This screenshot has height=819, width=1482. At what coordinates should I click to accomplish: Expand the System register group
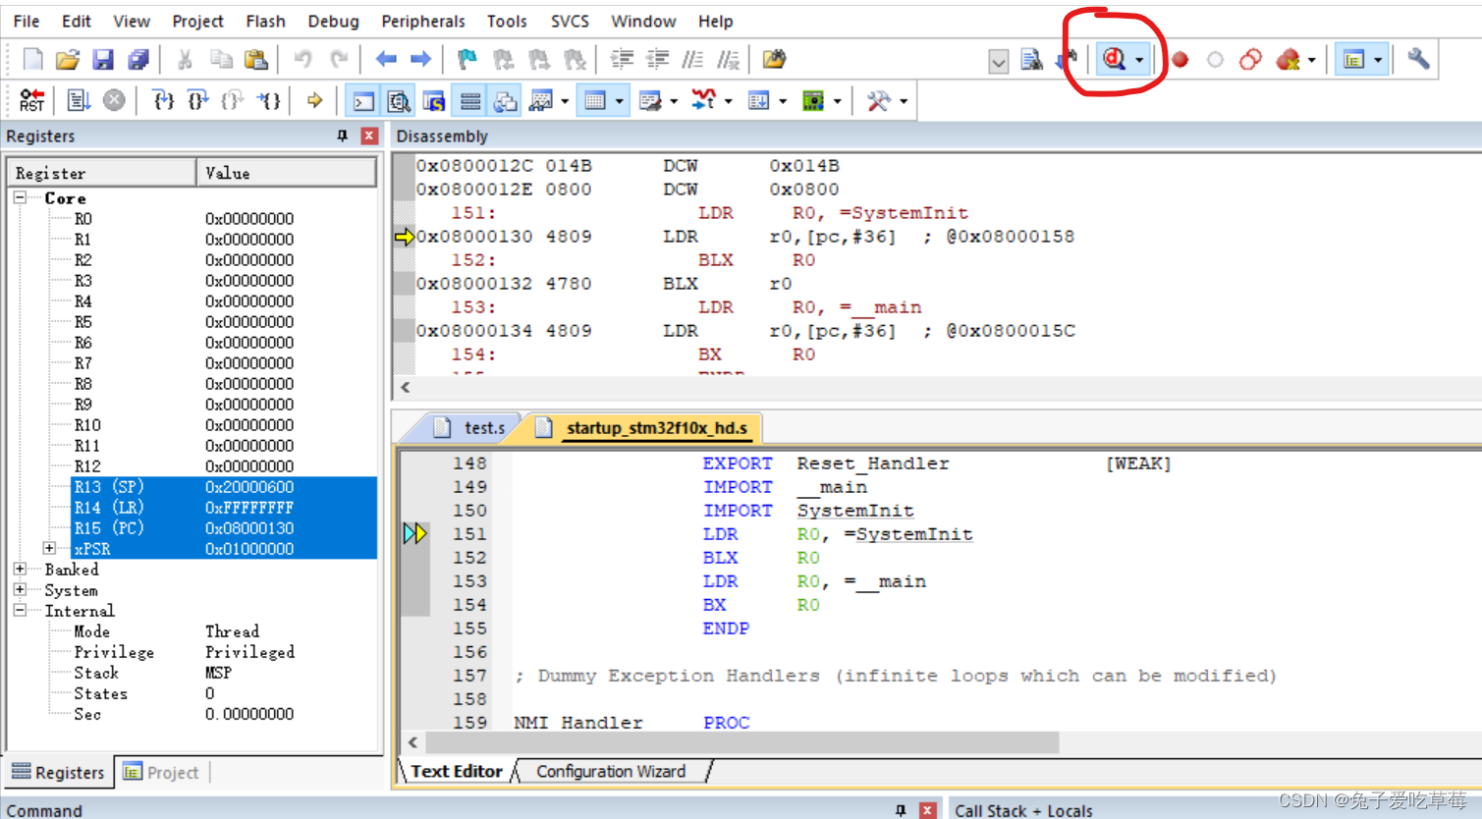pos(20,589)
